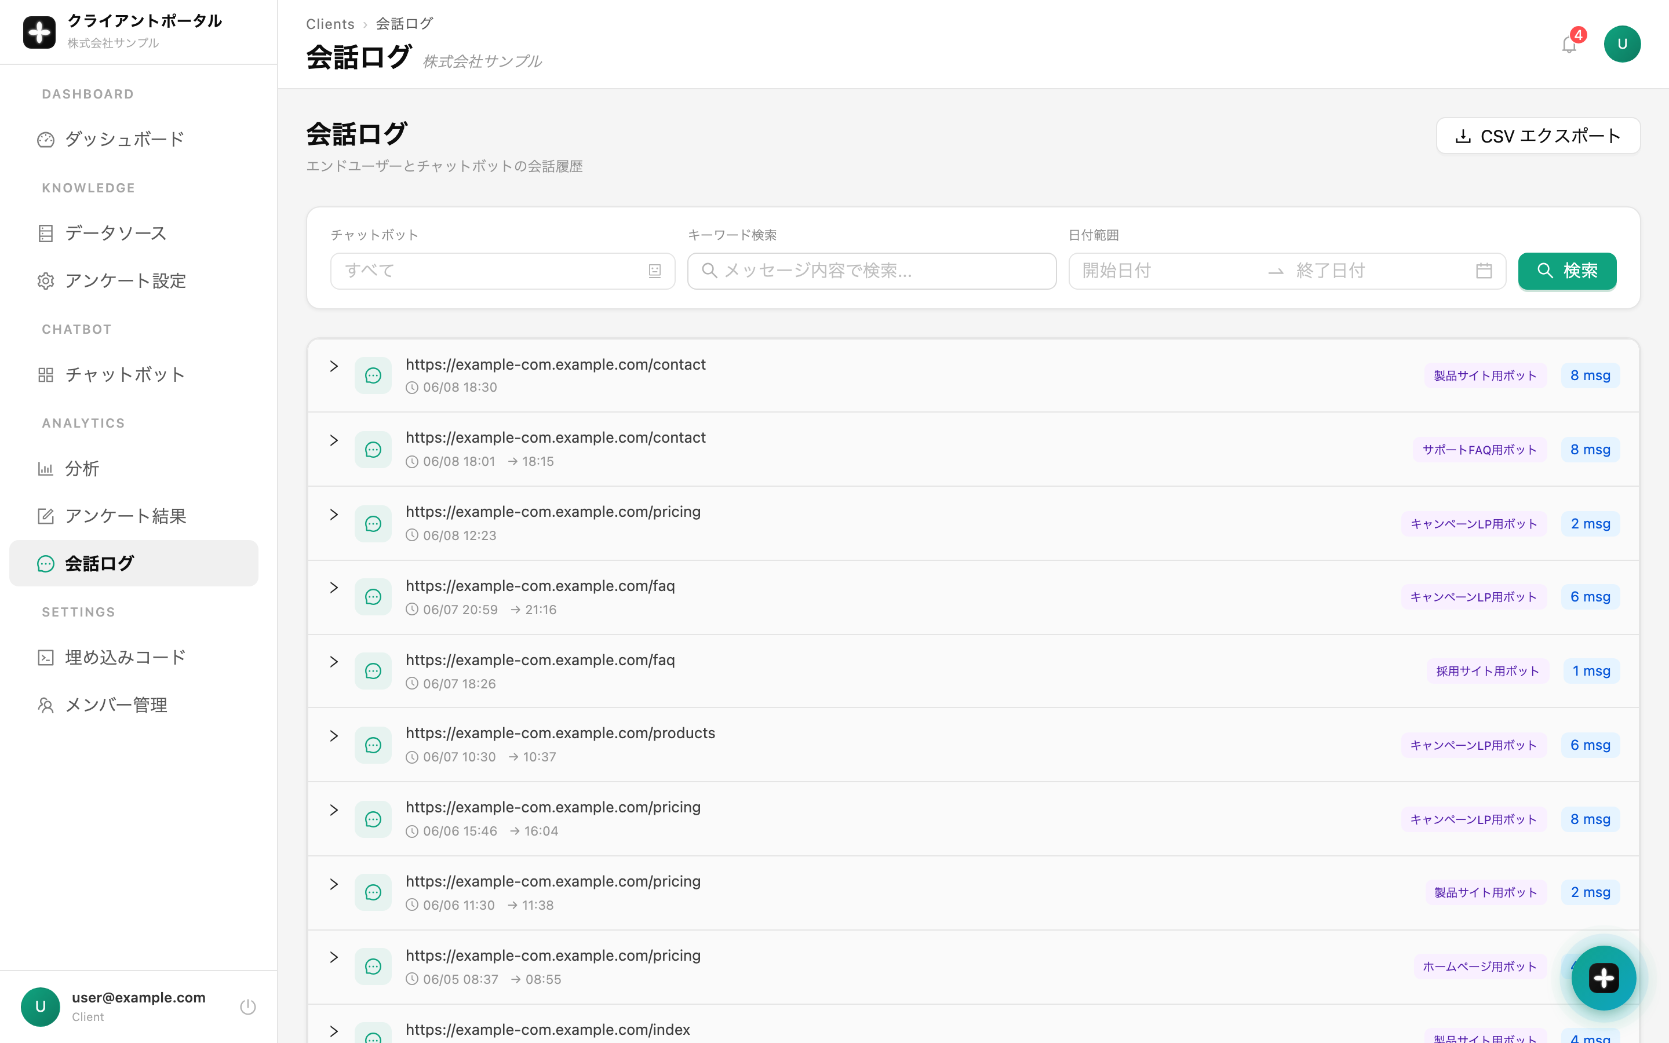Focus the キーワード検索 message input
1669x1043 pixels.
click(x=872, y=271)
